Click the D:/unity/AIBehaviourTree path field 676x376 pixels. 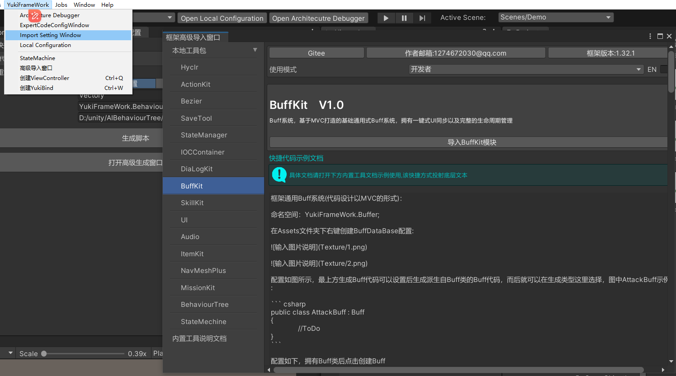click(121, 117)
